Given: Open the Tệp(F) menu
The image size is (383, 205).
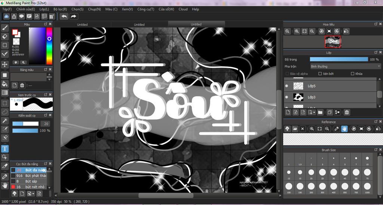Looking at the screenshot, I should point(7,9).
